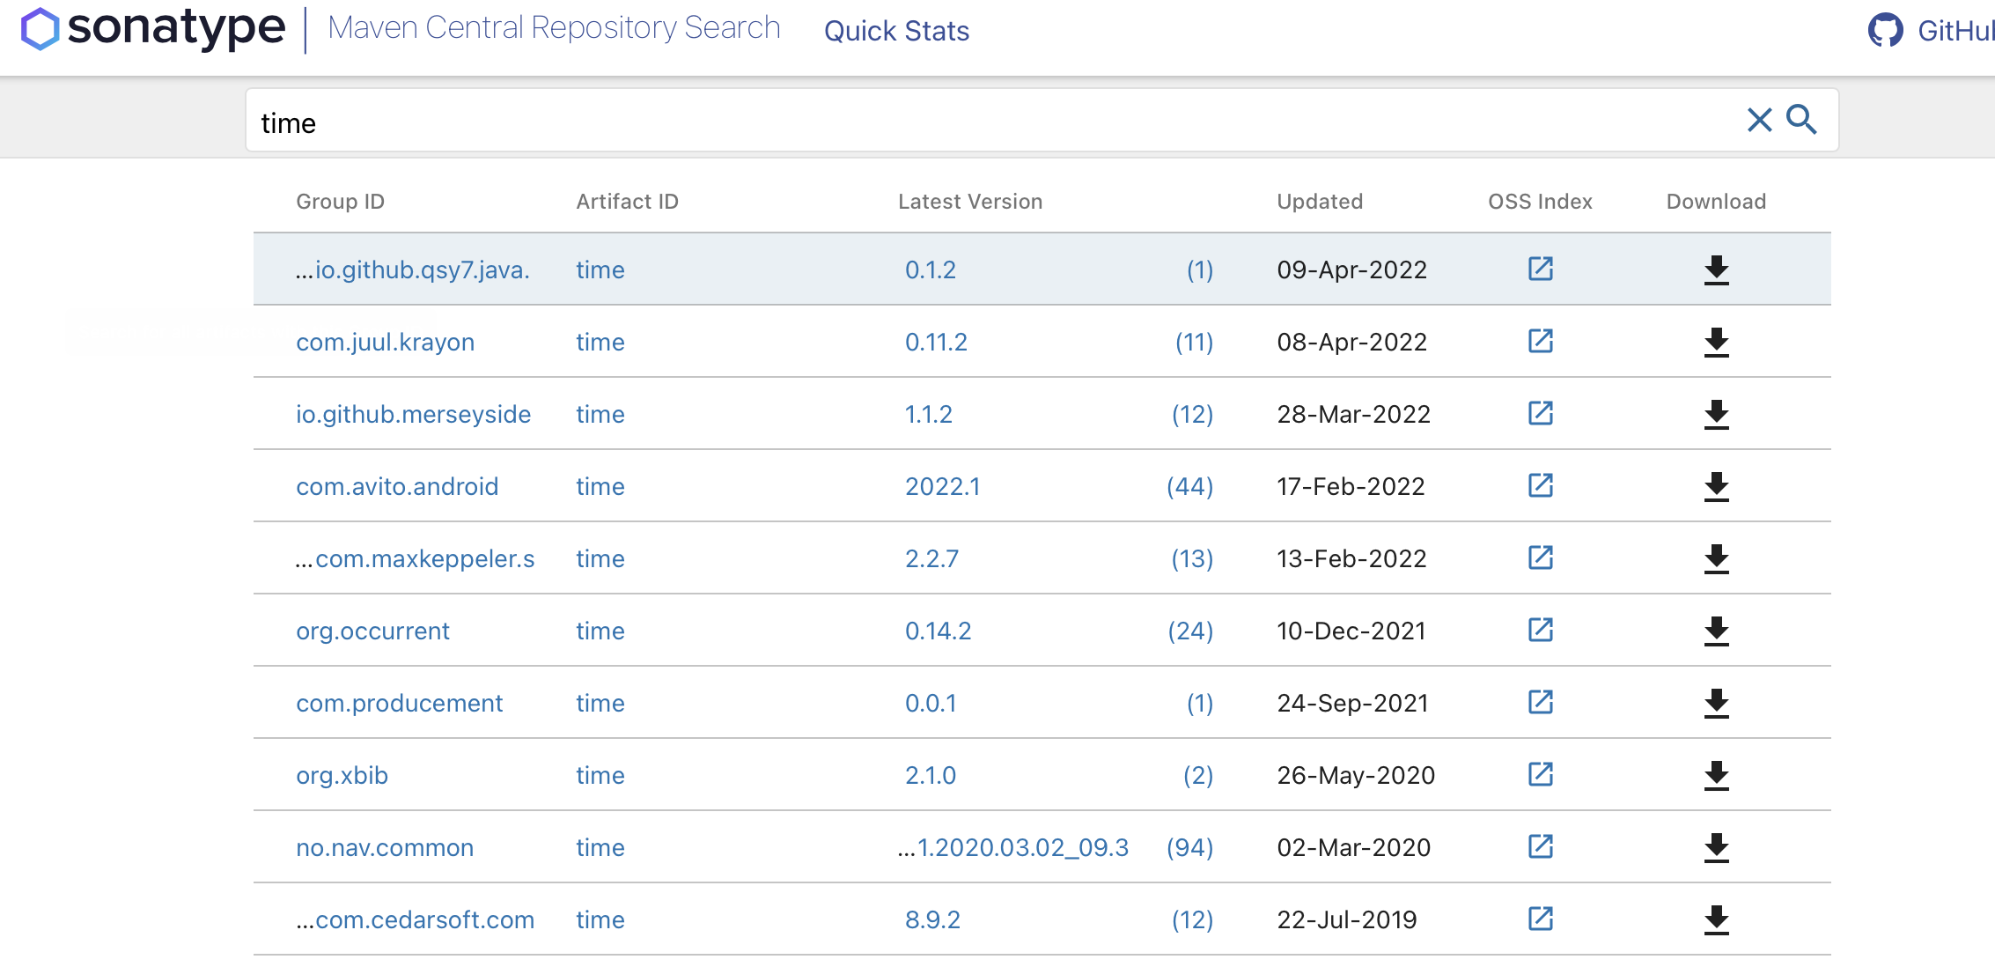
Task: Open version 0.1.2 link
Action: 931,269
